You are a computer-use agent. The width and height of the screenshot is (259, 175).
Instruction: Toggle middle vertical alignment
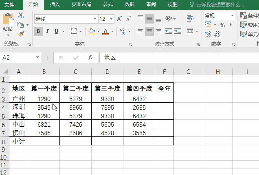pyautogui.click(x=149, y=19)
